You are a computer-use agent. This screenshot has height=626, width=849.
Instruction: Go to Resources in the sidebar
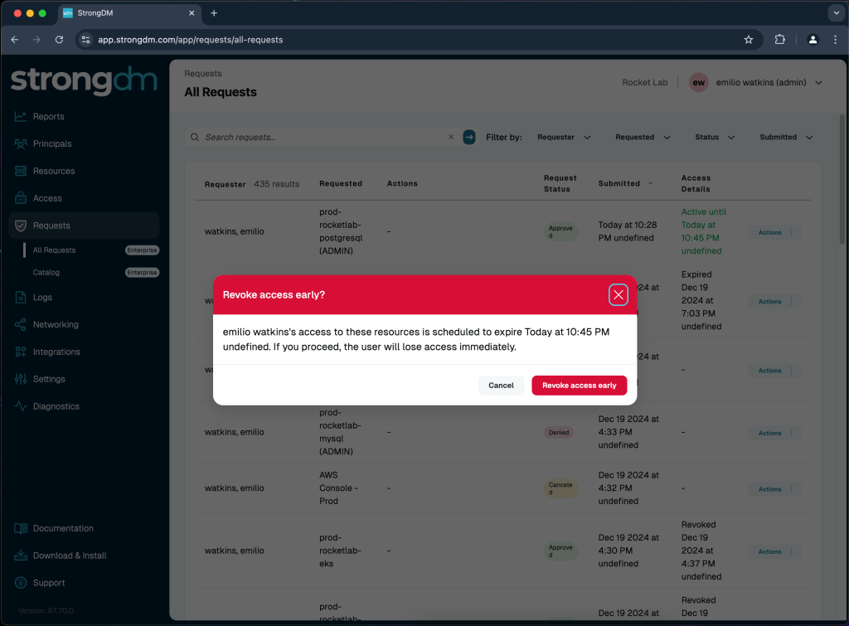coord(54,171)
